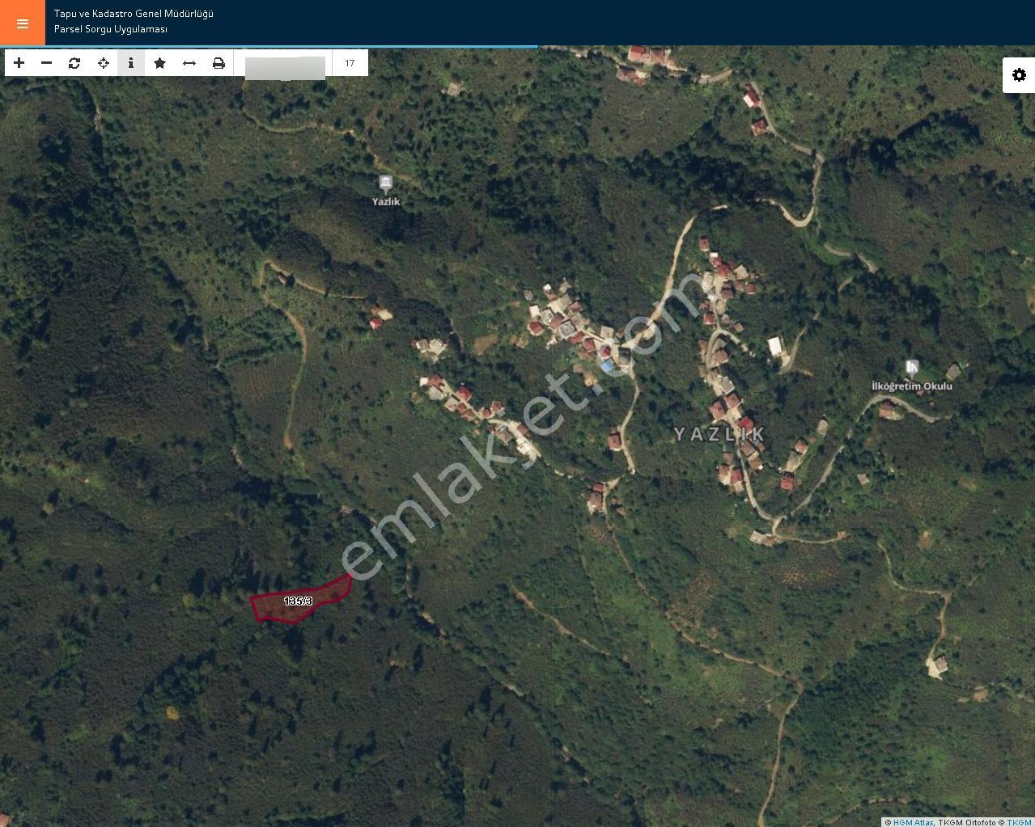Viewport: 1035px width, 827px height.
Task: Click the İlköğretim Okulu landmark icon
Action: [912, 369]
